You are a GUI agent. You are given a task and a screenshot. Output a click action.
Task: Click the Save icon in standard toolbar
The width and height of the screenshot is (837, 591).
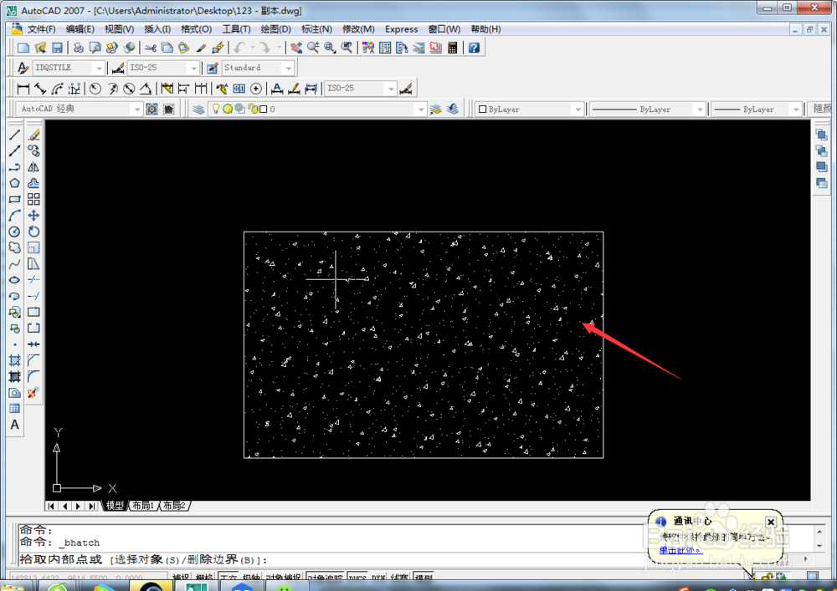(57, 48)
